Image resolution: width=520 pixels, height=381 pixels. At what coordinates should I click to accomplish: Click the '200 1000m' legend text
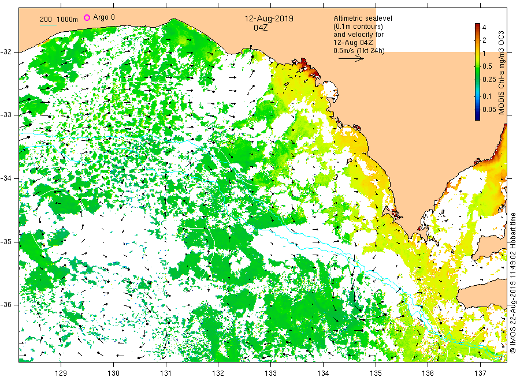[59, 20]
